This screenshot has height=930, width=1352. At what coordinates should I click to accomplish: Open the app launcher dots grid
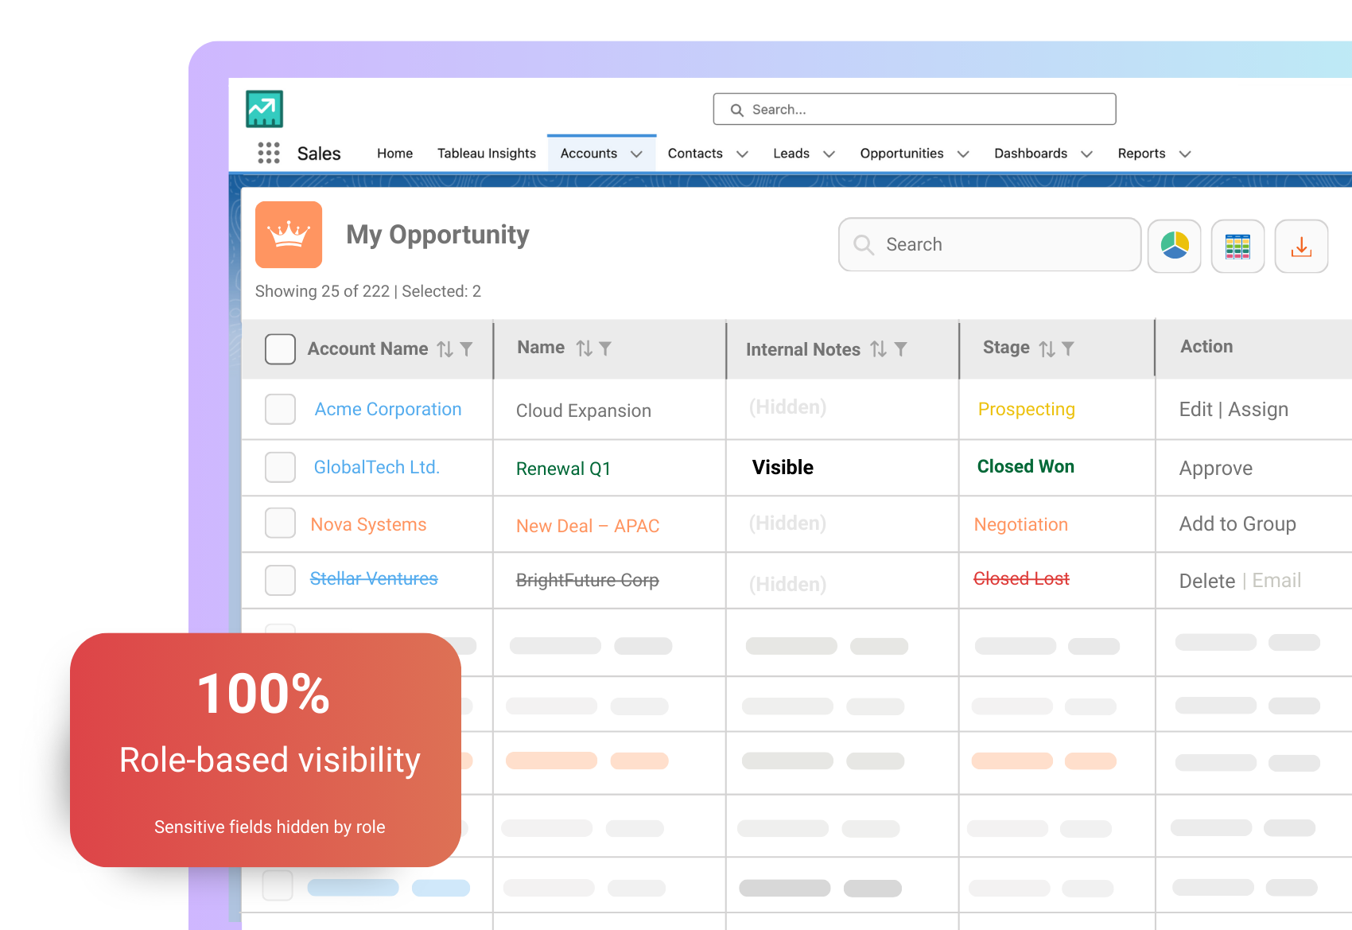click(x=269, y=153)
